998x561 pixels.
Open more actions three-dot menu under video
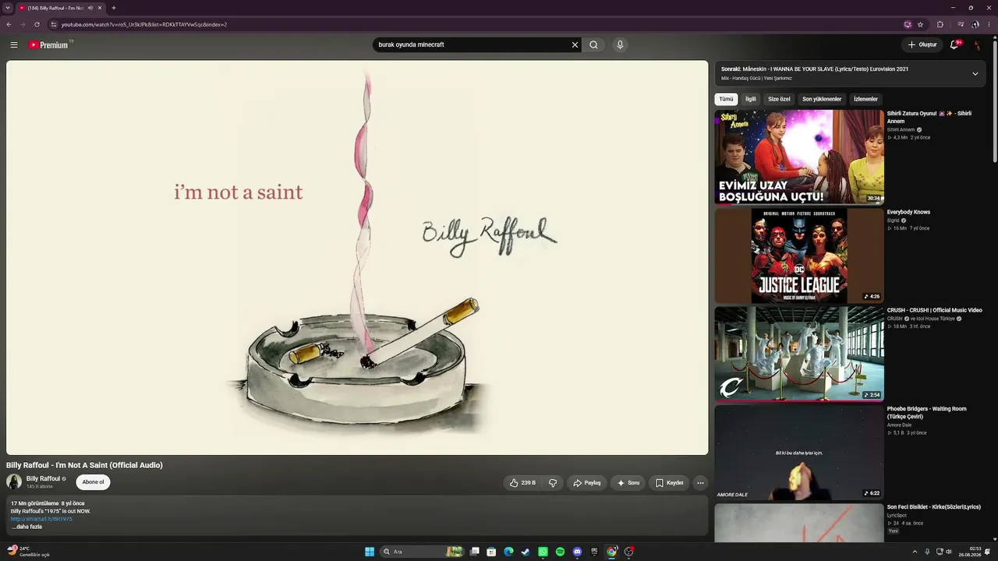700,483
